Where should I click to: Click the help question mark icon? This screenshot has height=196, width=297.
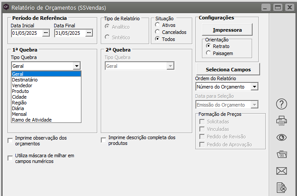[282, 104]
